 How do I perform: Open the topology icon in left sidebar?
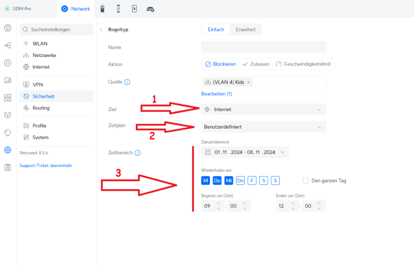(7, 45)
